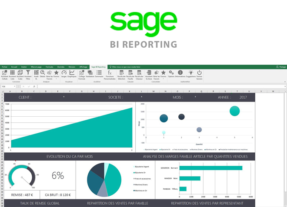Switch to the Données ribbon tab
This screenshot has width=287, height=207.
point(61,67)
